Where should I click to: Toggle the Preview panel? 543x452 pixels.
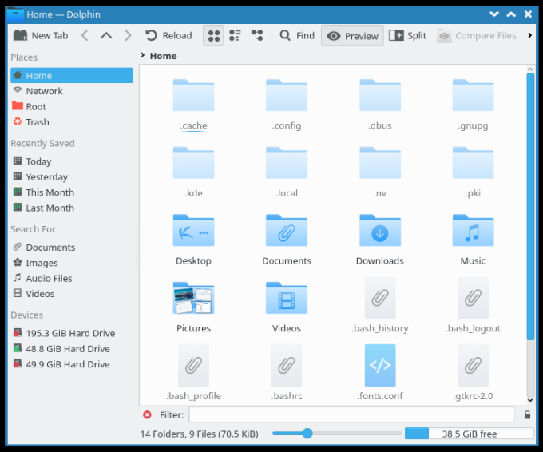click(x=352, y=35)
